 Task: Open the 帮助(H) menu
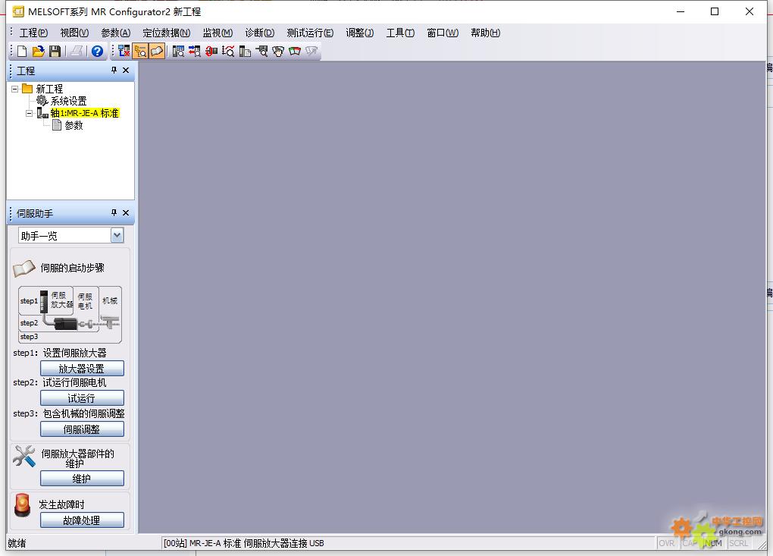click(x=486, y=33)
